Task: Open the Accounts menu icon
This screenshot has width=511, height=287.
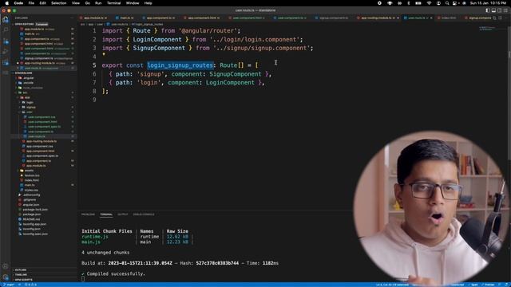Action: [6, 266]
